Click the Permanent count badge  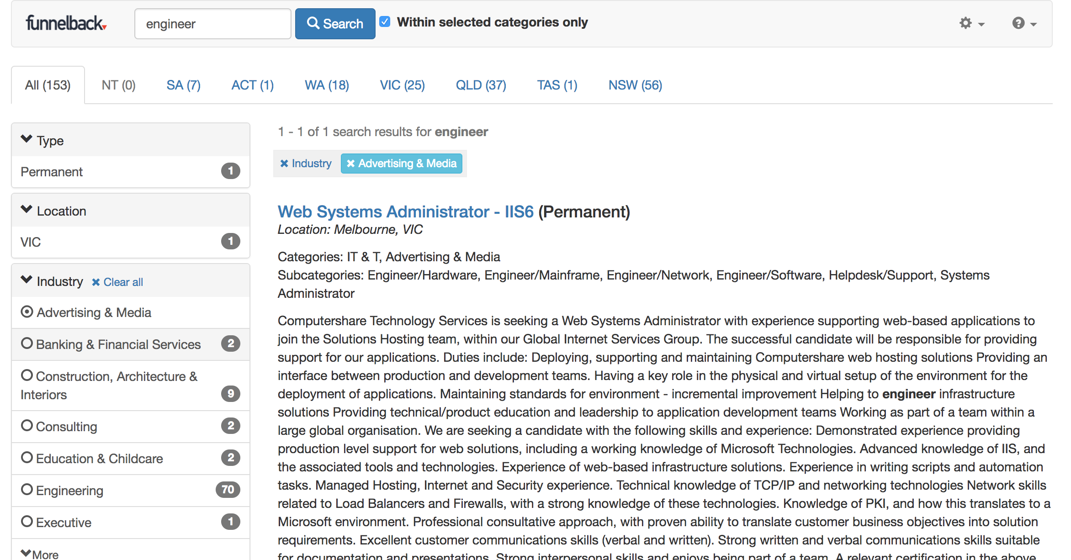coord(230,171)
